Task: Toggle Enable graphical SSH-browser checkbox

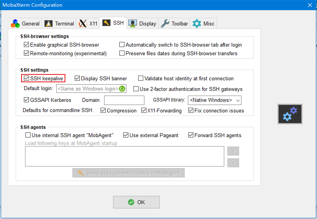Action: coord(26,45)
